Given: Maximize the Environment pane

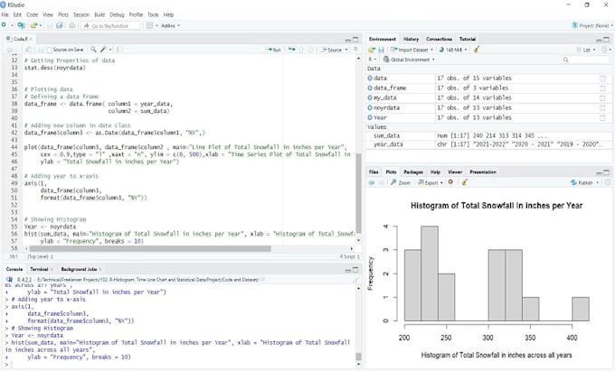Looking at the screenshot, I should pyautogui.click(x=606, y=40).
